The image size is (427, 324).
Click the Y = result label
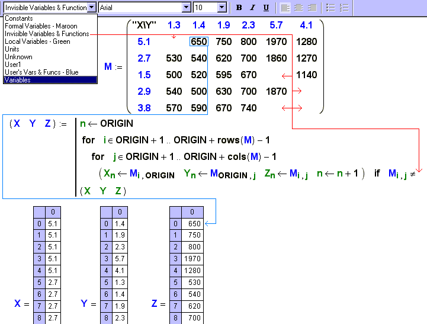coord(88,304)
